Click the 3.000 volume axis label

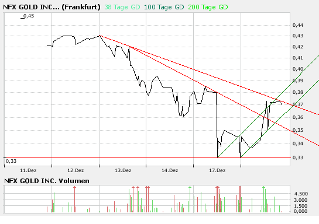pyautogui.click(x=300, y=200)
